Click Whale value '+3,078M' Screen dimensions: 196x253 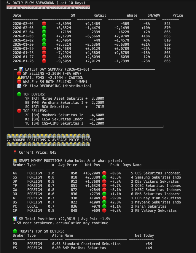(x=122, y=49)
